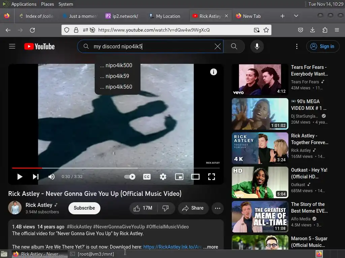
Task: Bookmark this page with star icon
Action: pyautogui.click(x=266, y=30)
